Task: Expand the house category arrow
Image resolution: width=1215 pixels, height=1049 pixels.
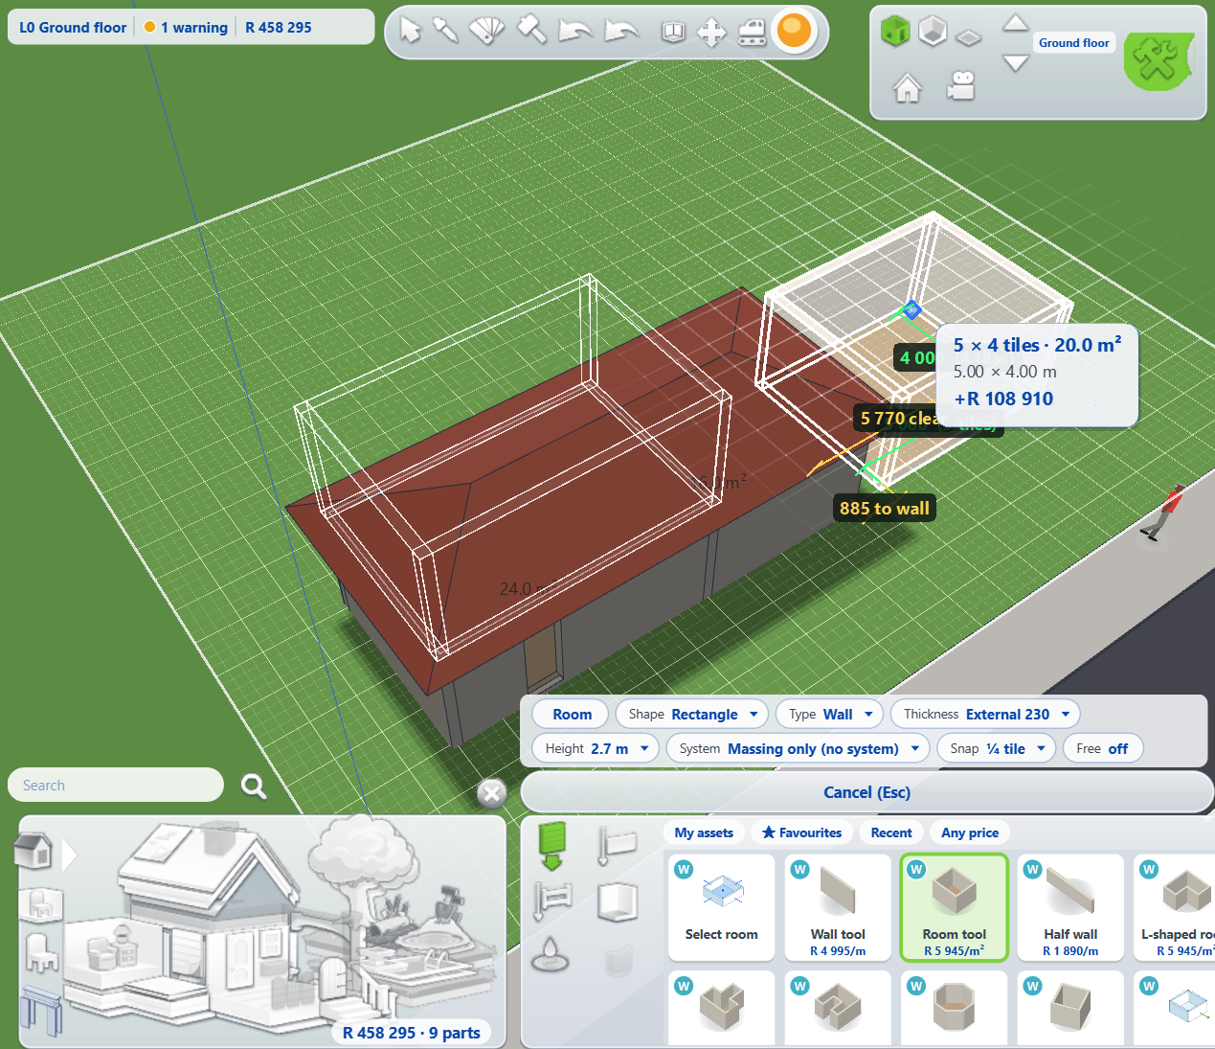Action: (69, 855)
